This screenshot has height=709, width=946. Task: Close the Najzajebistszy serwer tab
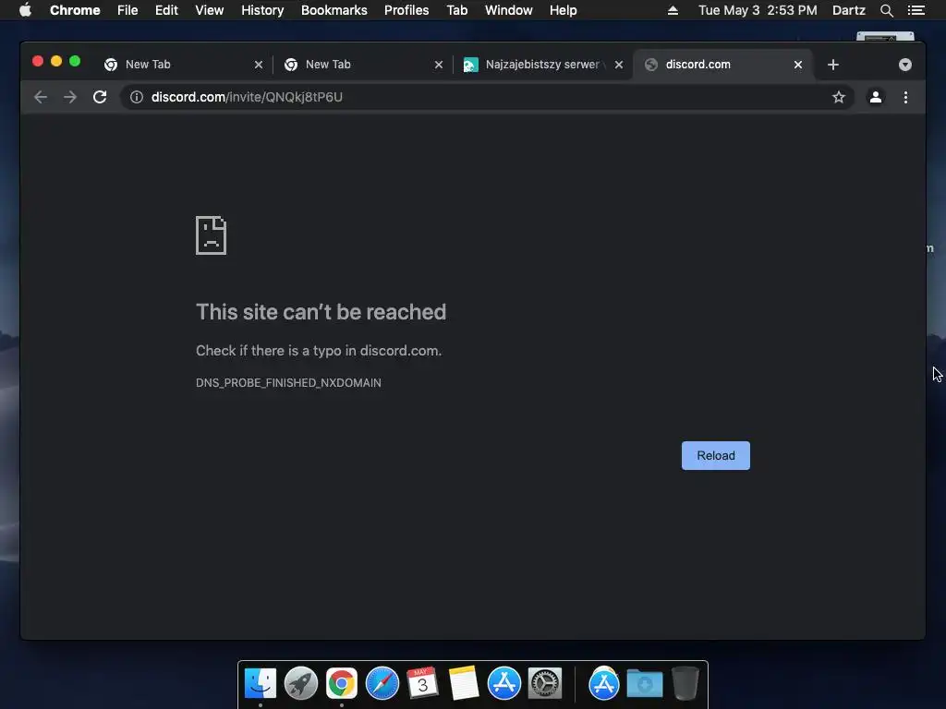pyautogui.click(x=618, y=65)
